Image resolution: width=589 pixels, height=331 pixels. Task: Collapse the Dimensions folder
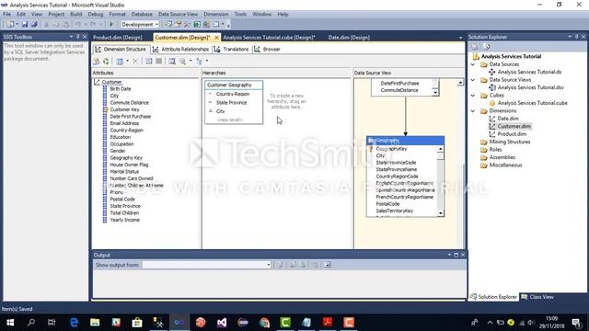point(473,111)
